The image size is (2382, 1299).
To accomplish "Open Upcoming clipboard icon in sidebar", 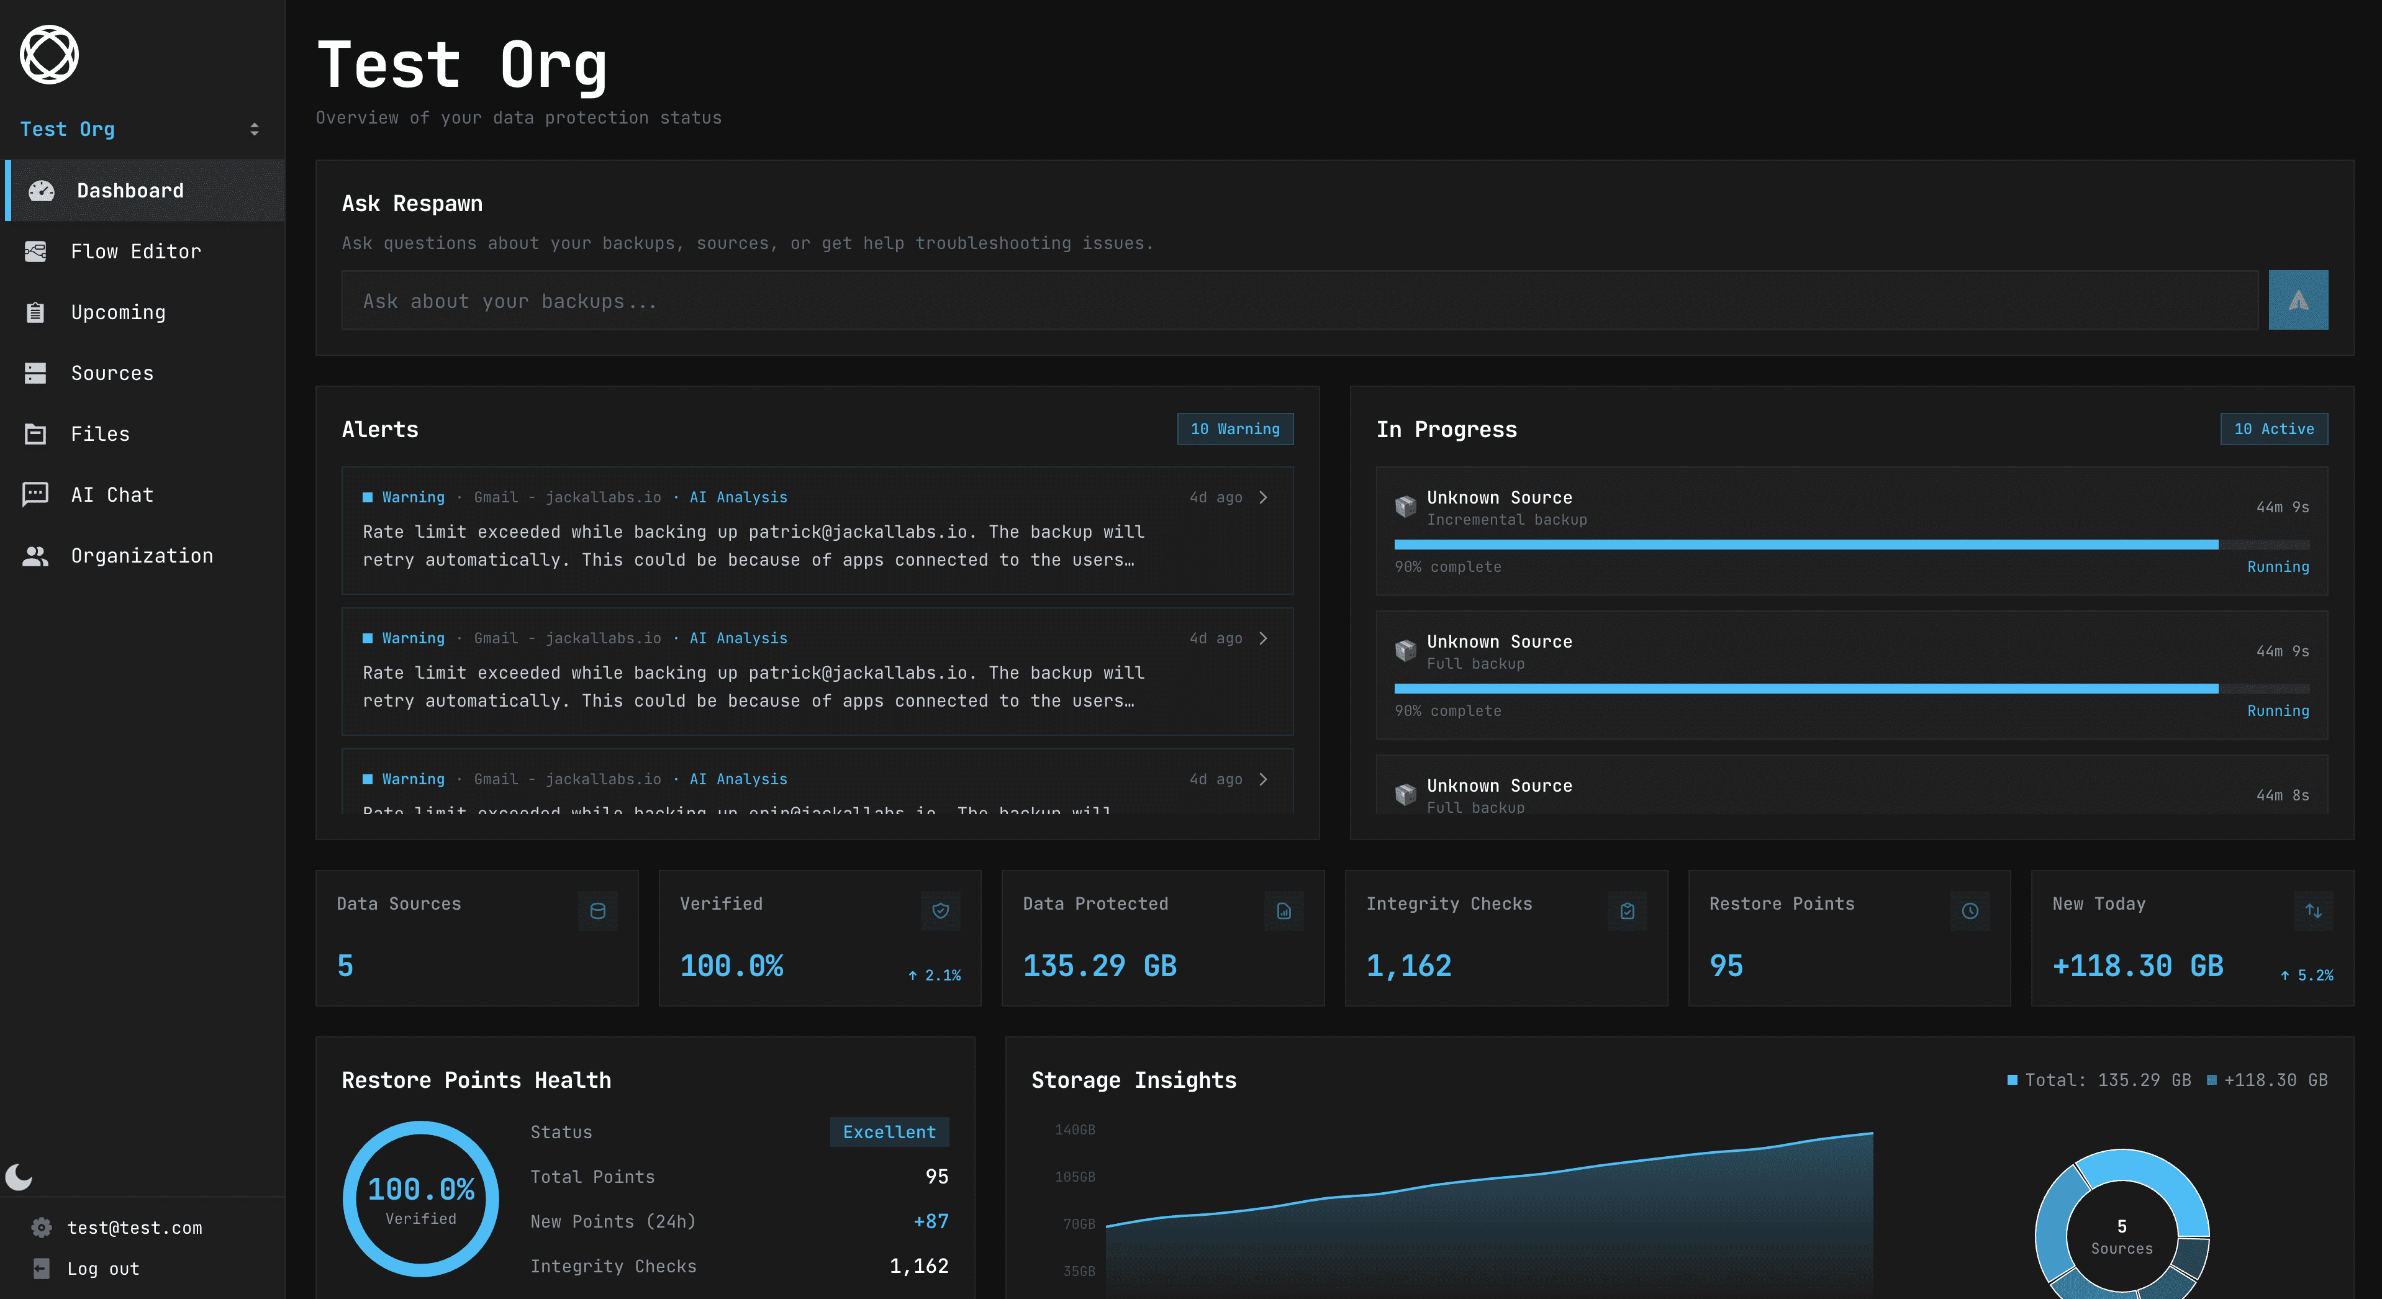I will (x=35, y=312).
